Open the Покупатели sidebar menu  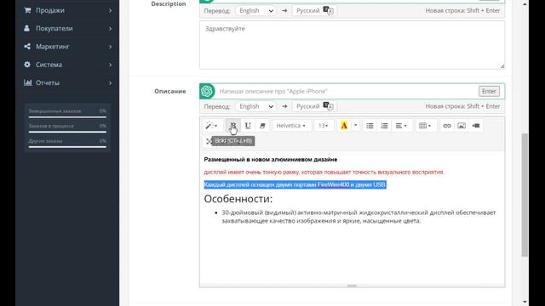[67, 28]
